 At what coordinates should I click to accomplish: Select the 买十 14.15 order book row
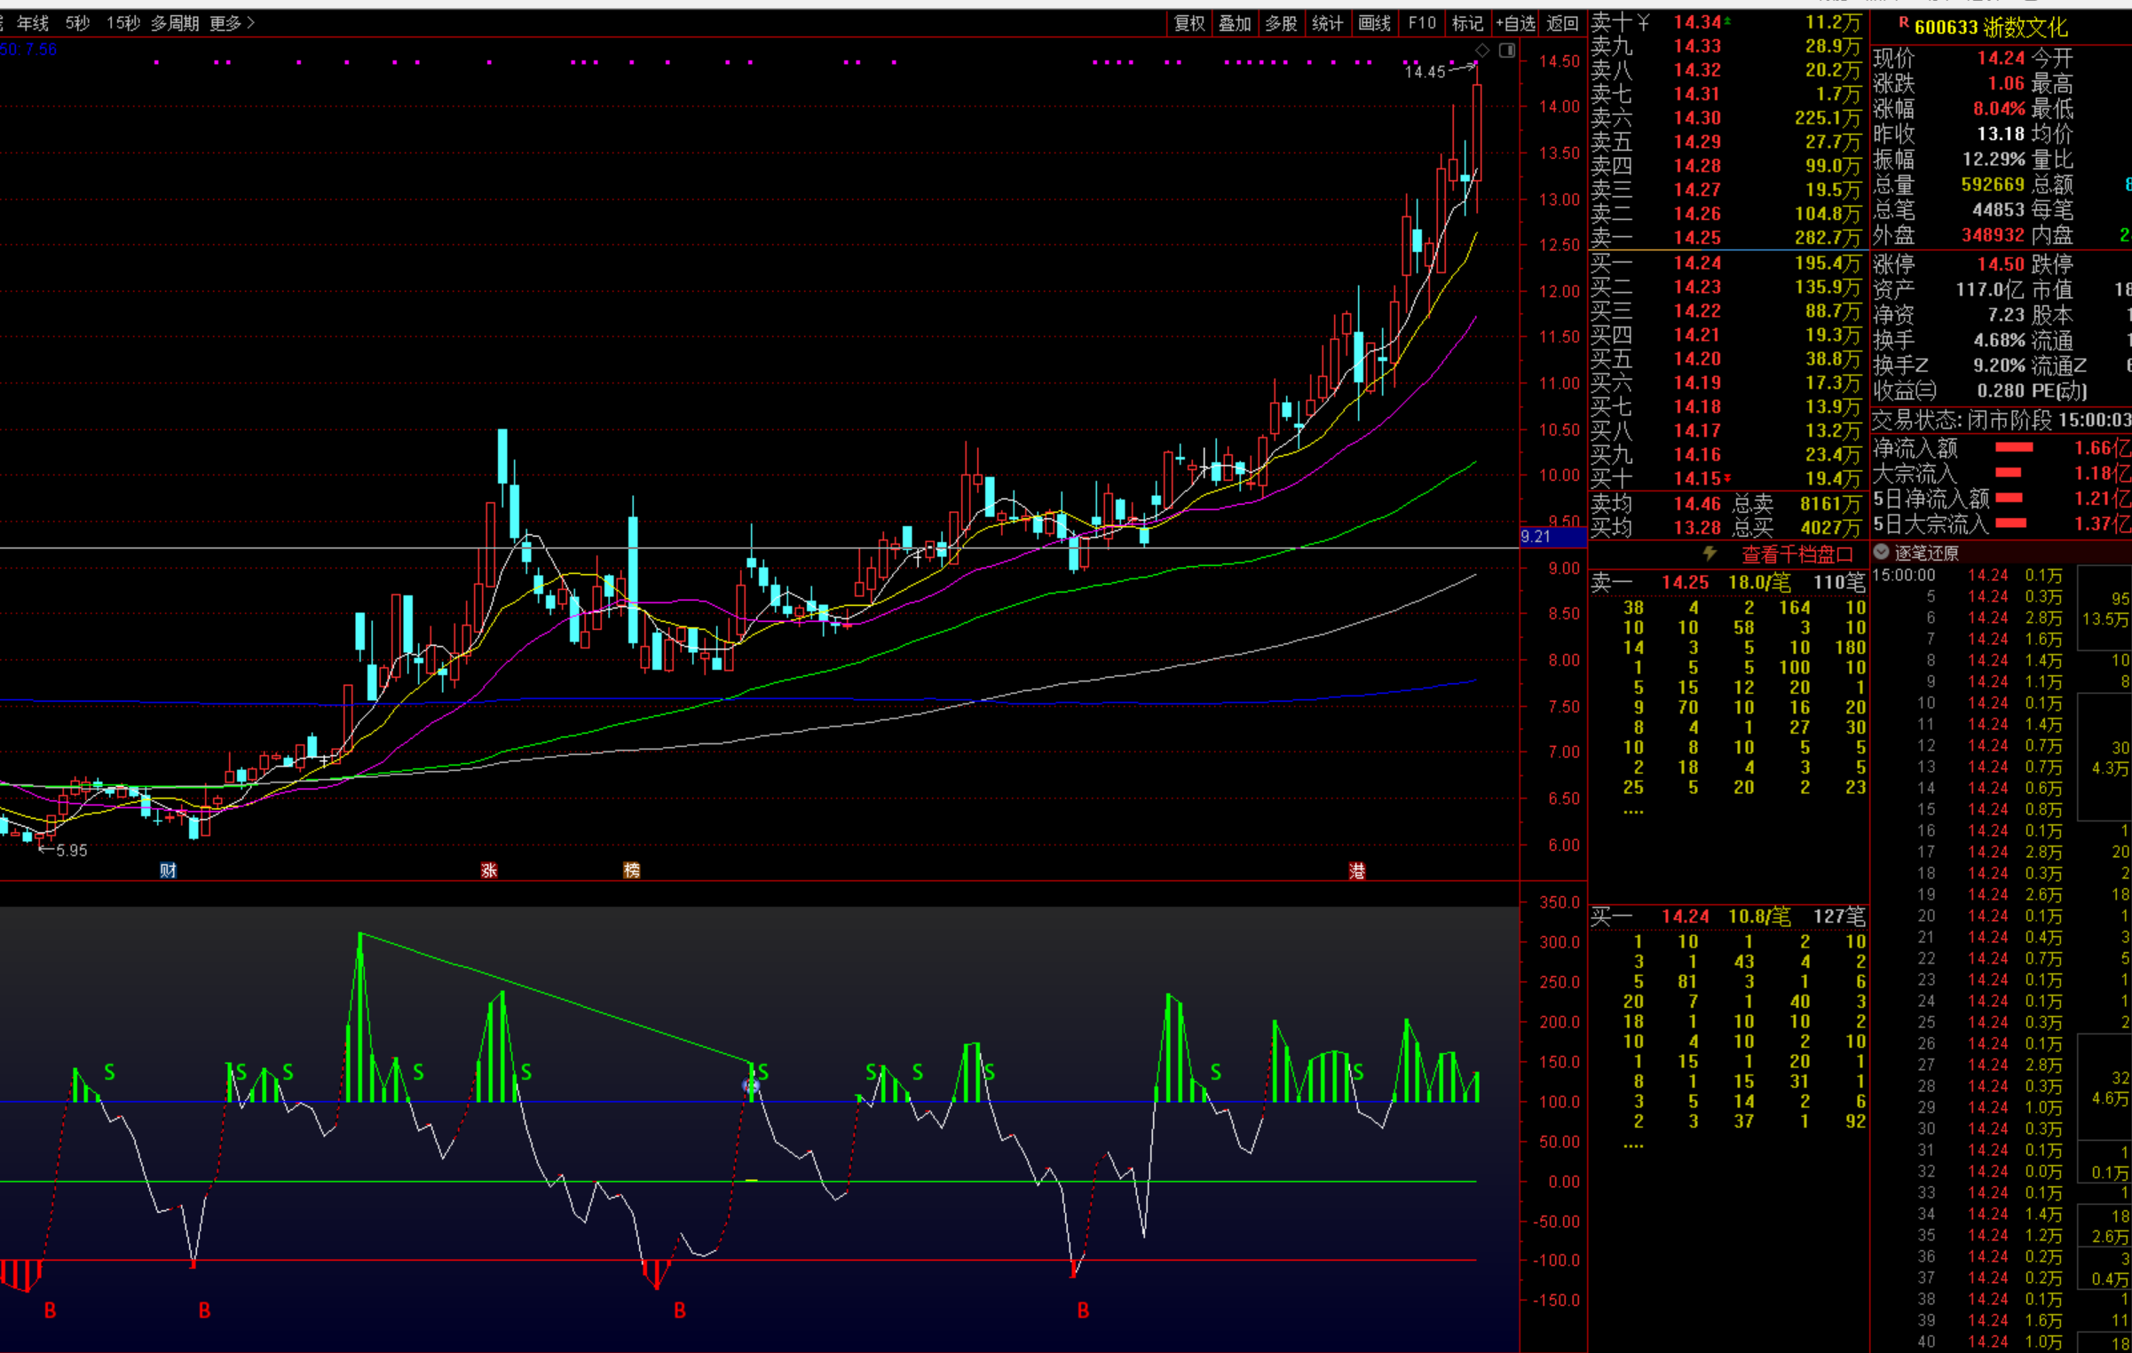(x=1726, y=478)
